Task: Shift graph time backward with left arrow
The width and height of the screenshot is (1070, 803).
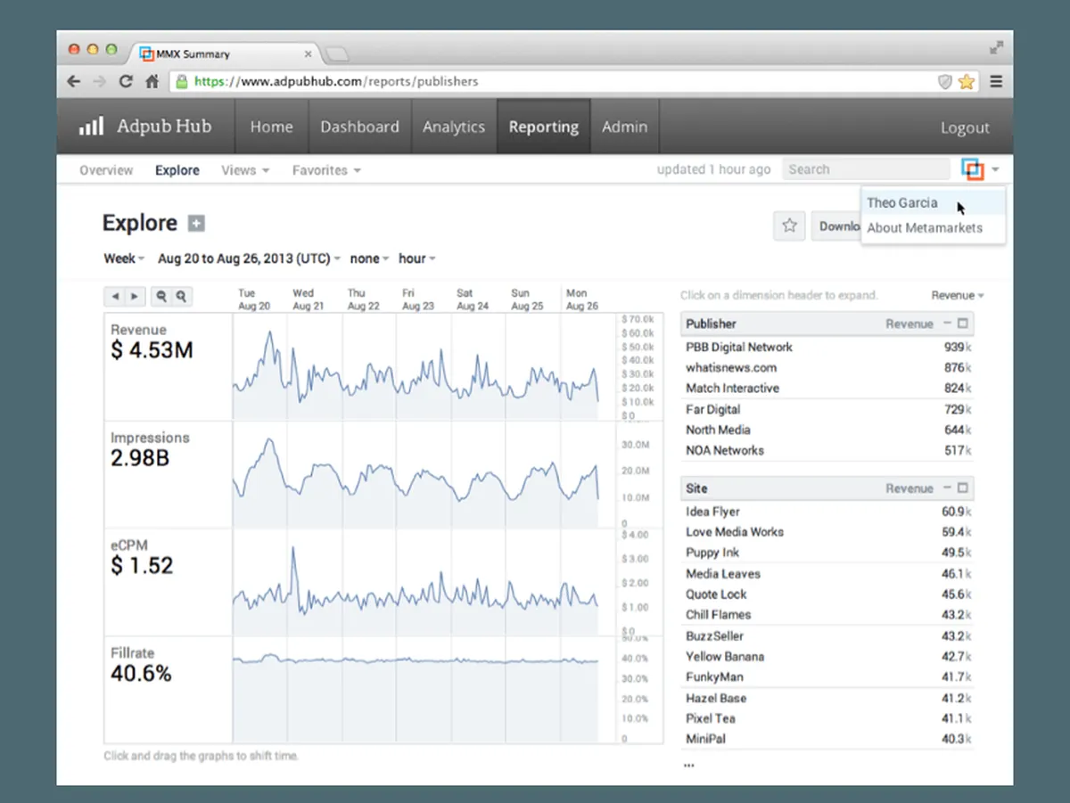Action: coord(117,297)
